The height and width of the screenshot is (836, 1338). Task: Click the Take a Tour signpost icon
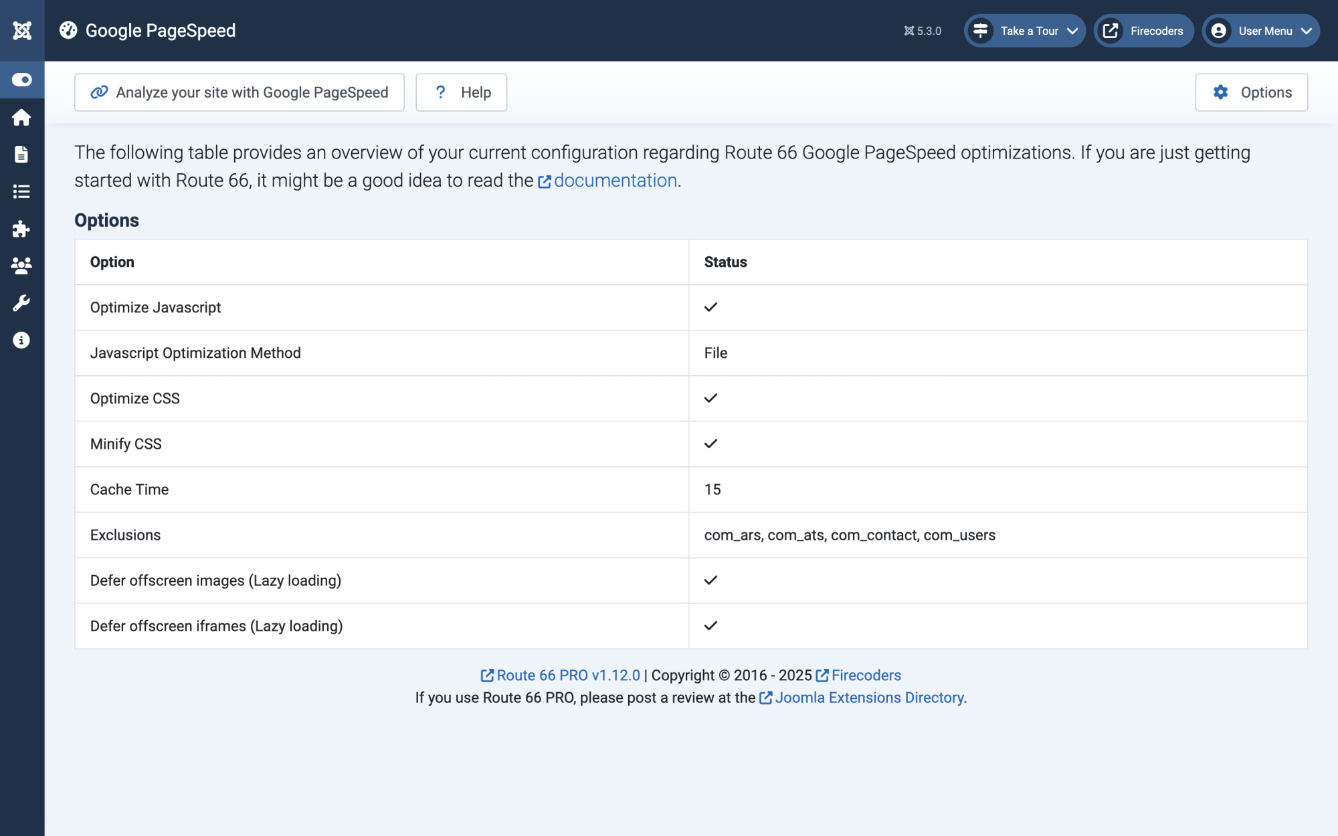pos(981,31)
